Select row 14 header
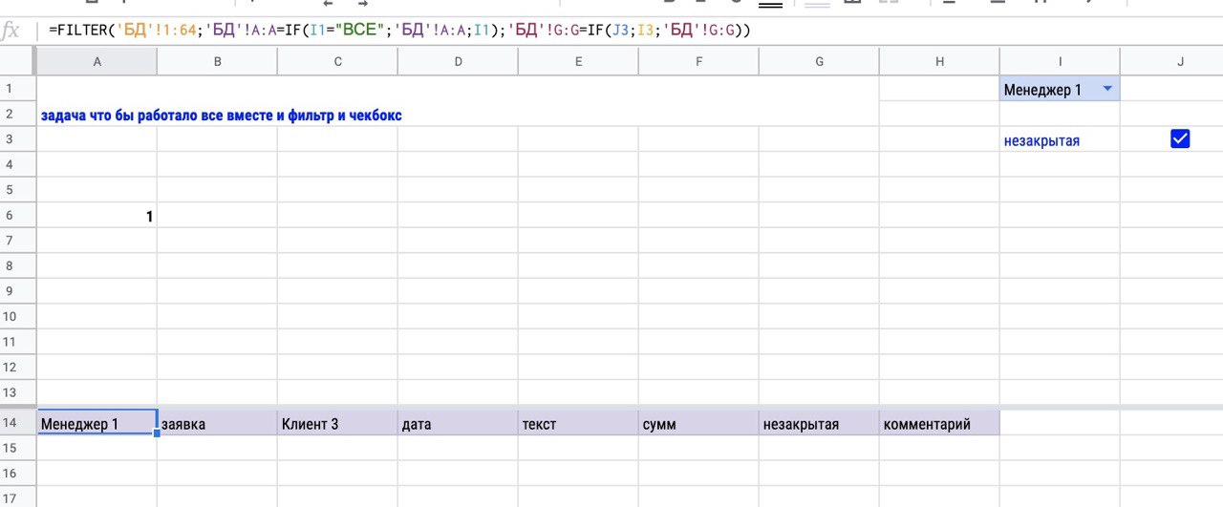 [17, 423]
